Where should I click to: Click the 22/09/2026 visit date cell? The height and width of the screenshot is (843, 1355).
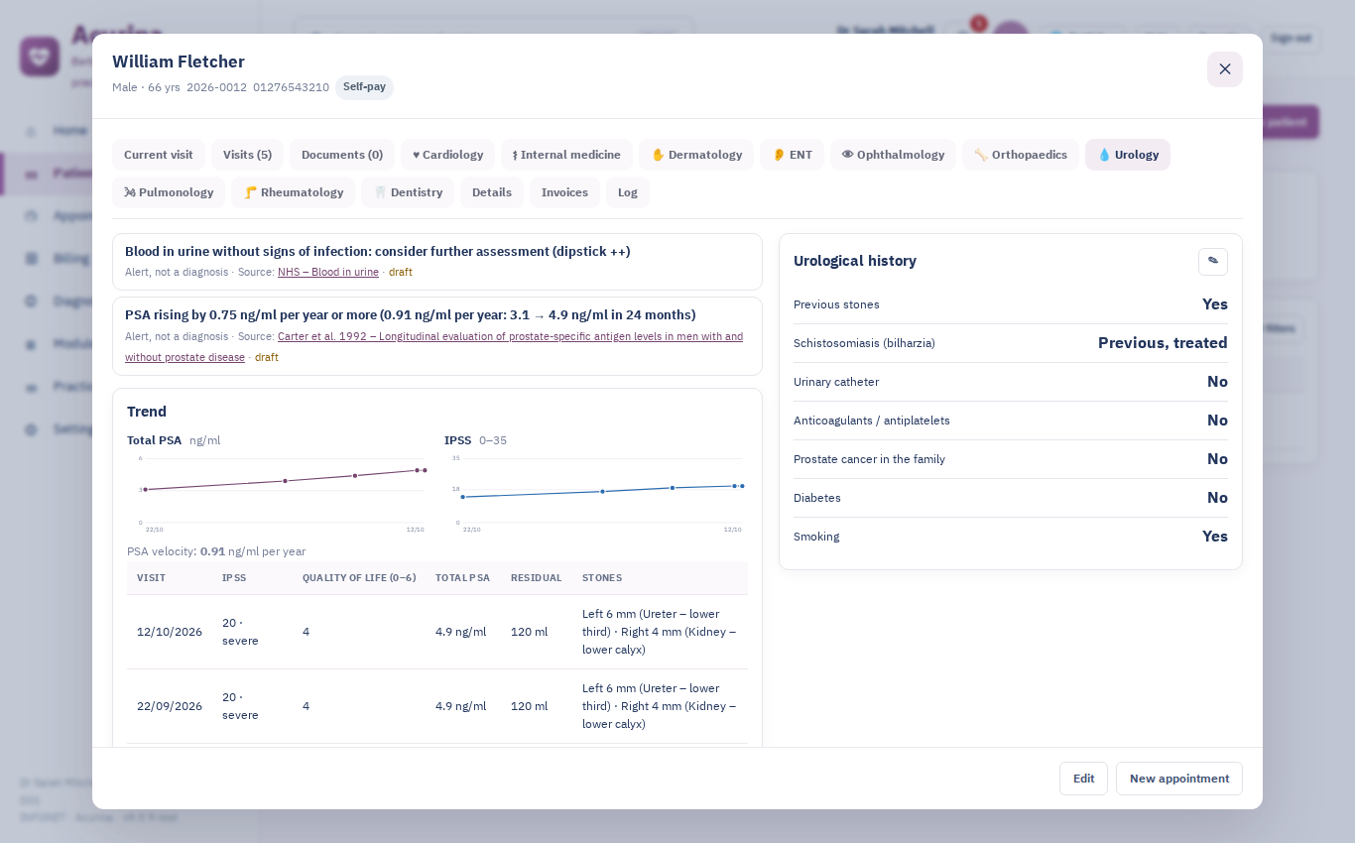point(170,706)
